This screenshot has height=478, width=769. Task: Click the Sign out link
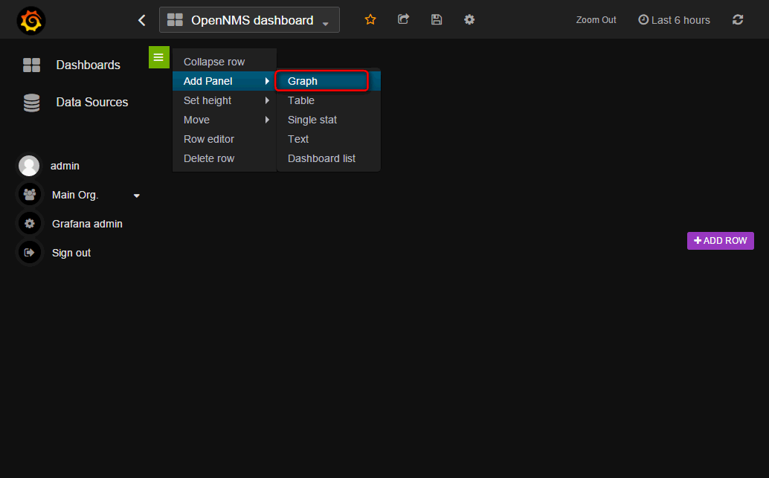coord(71,253)
